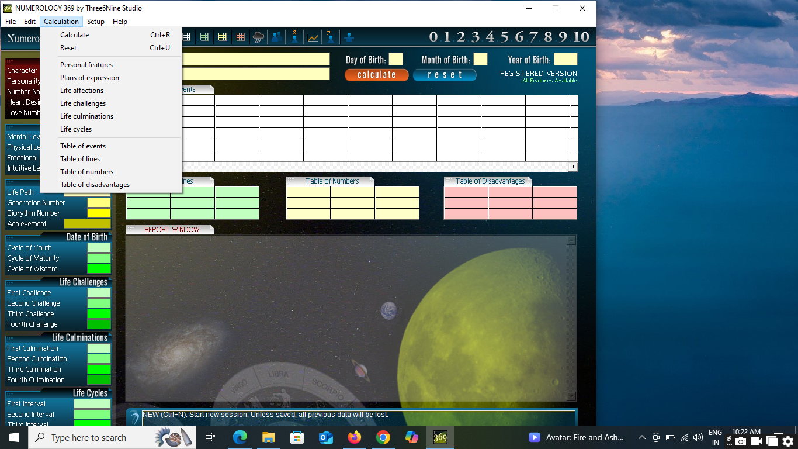Click the line chart toolbar icon
Viewport: 798px width, 449px height.
313,37
